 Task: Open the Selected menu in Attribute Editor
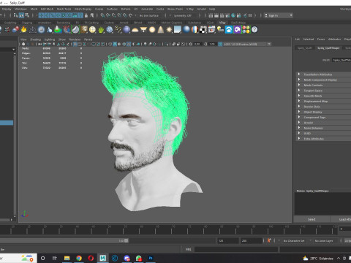[x=309, y=39]
